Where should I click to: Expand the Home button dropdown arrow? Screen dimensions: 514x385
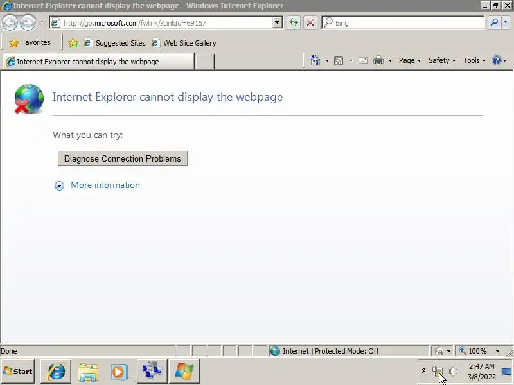[x=327, y=60]
